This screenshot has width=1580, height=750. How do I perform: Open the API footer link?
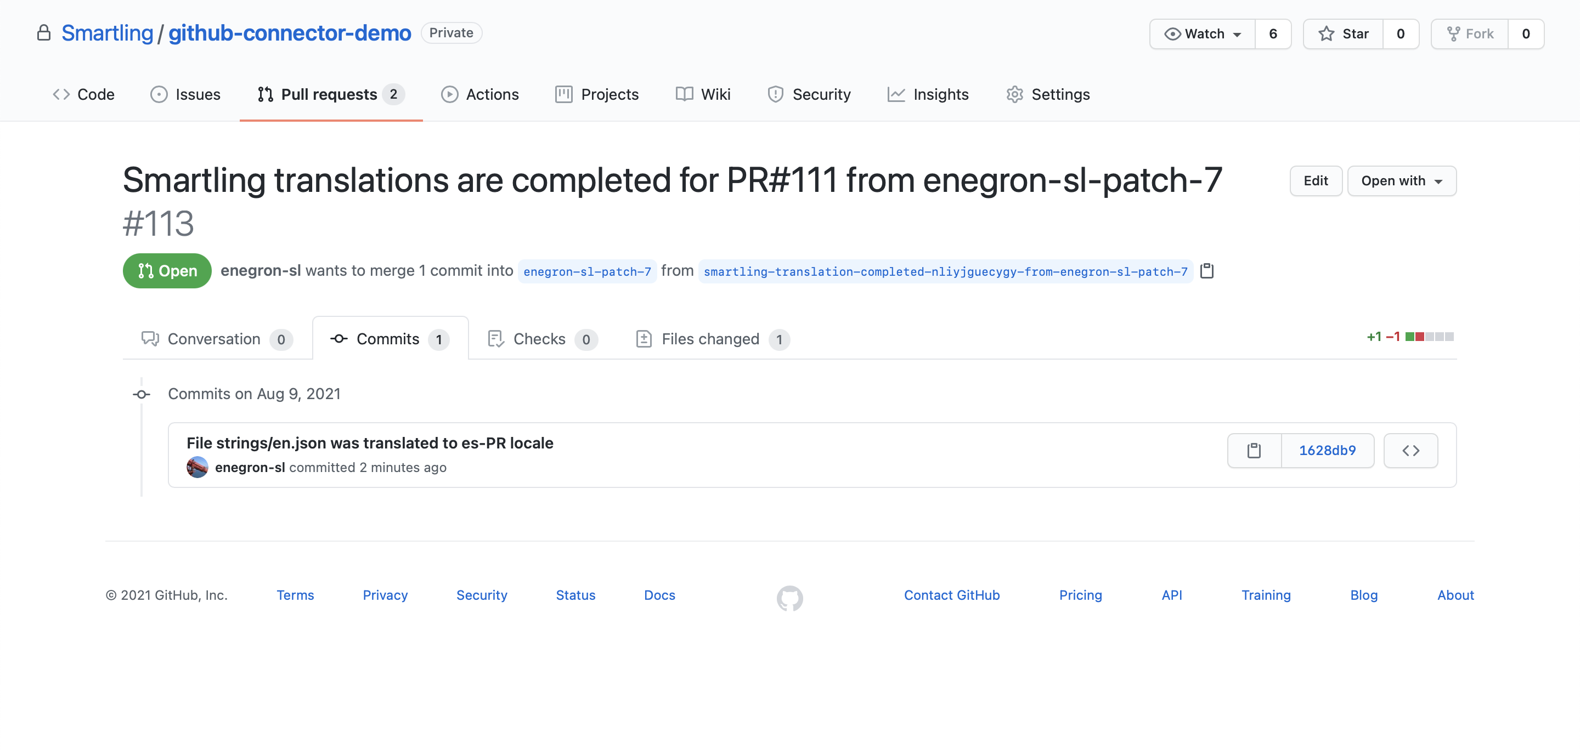[x=1171, y=595]
